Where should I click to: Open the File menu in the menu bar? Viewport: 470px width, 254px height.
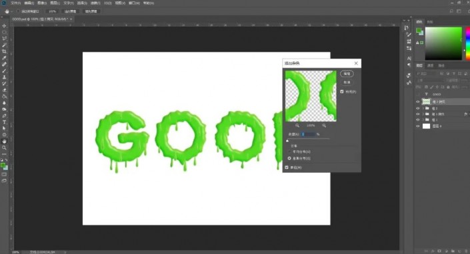(15, 3)
